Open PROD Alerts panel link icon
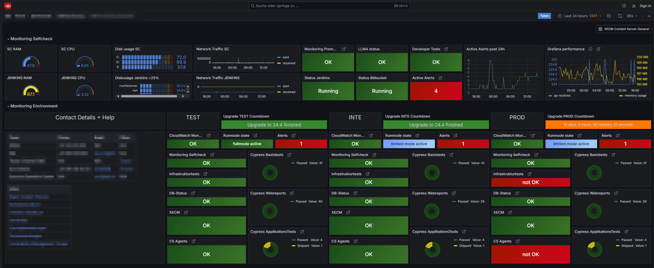Image resolution: width=654 pixels, height=268 pixels. (x=618, y=136)
